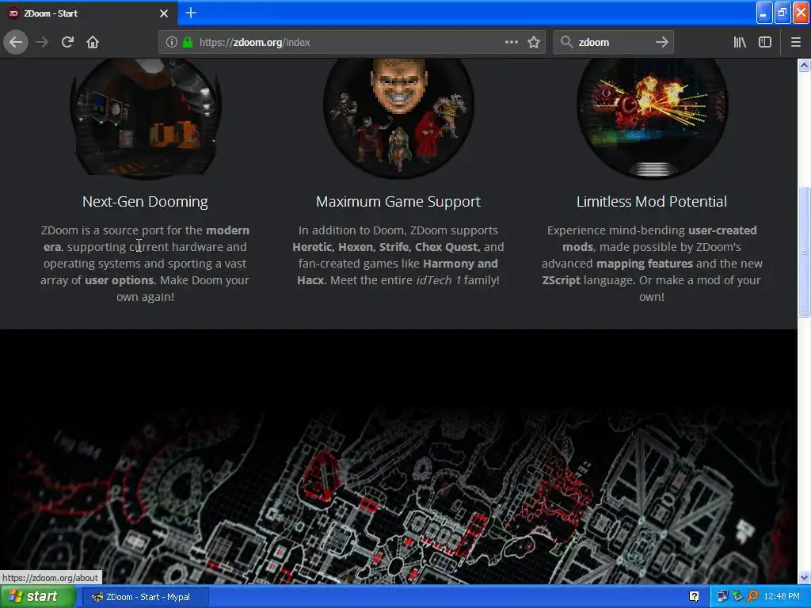Open the Windows start button
Viewport: 811px width, 608px height.
[x=37, y=597]
